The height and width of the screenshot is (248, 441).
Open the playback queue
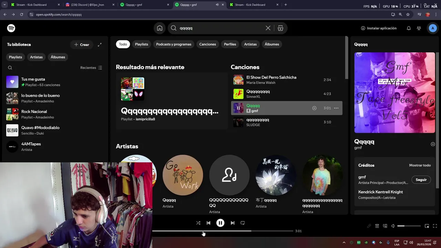(x=377, y=226)
